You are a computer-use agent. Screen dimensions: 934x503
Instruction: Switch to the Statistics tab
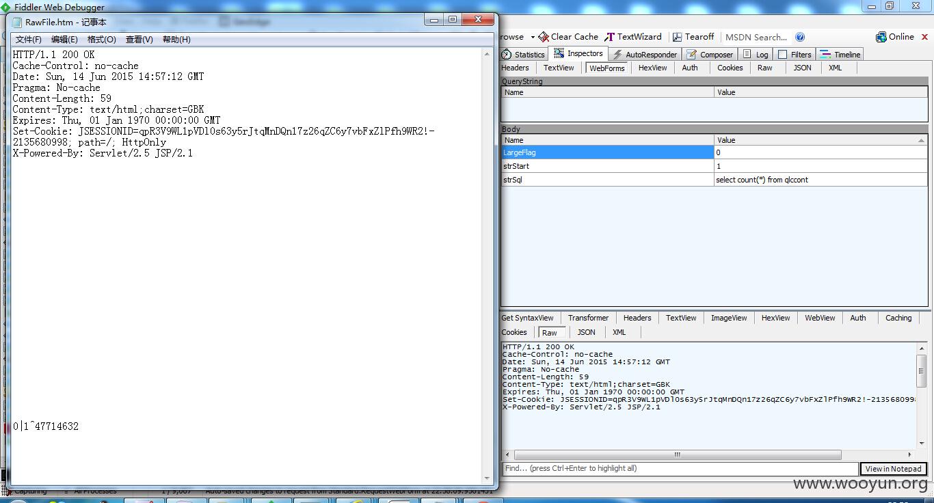523,55
